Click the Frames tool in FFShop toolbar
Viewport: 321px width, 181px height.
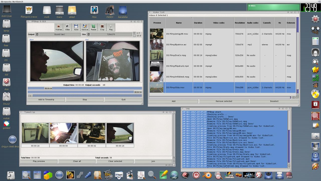pyautogui.click(x=59, y=27)
